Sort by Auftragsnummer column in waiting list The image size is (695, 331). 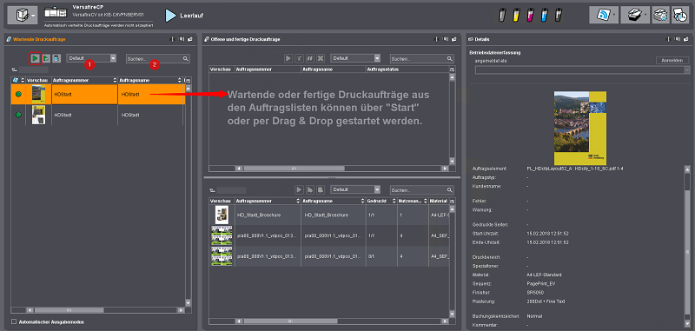click(x=84, y=80)
